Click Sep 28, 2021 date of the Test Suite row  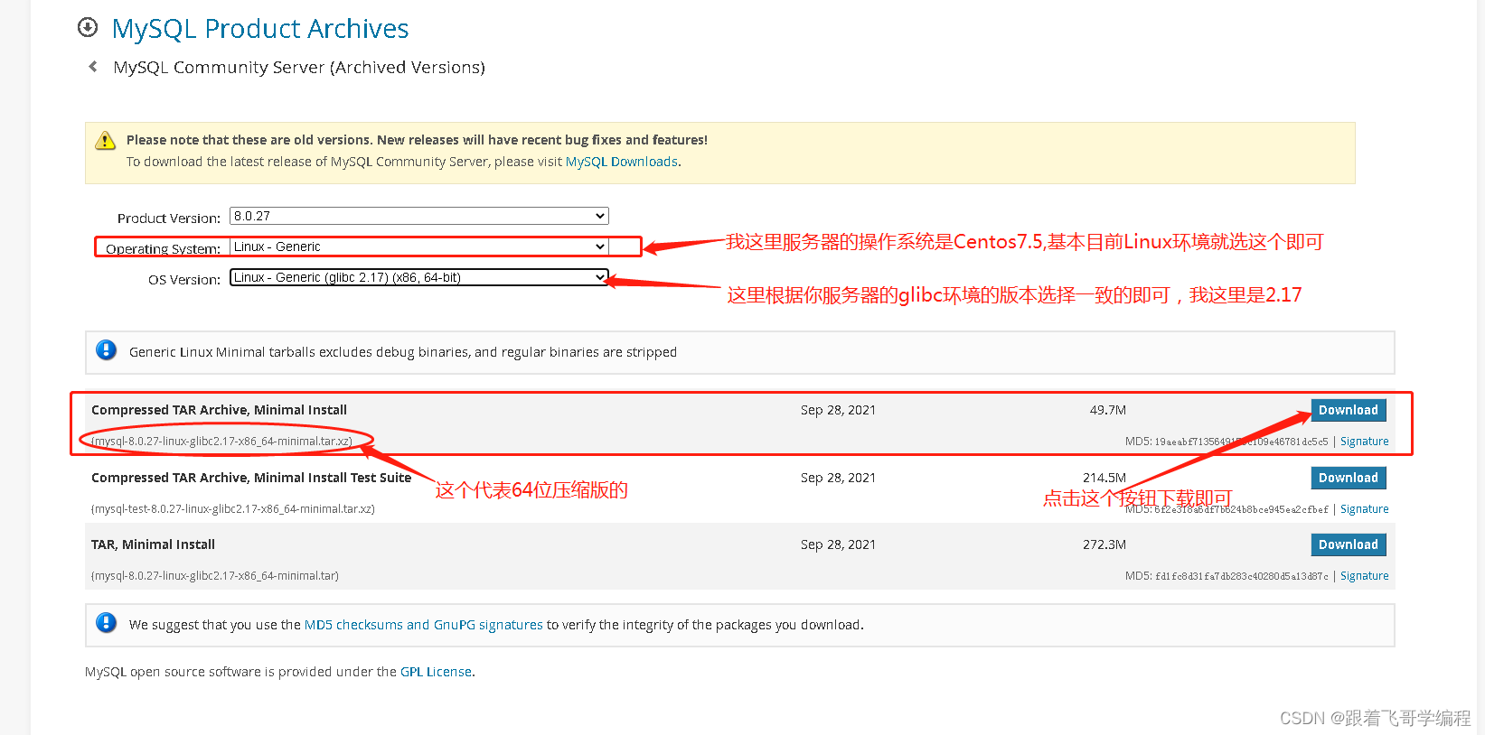point(838,478)
